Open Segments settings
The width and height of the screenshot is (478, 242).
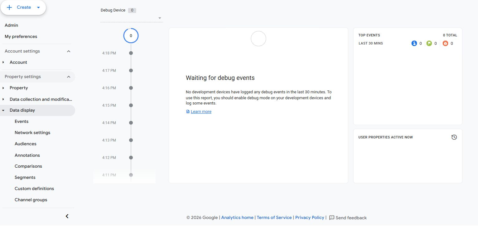click(x=25, y=177)
